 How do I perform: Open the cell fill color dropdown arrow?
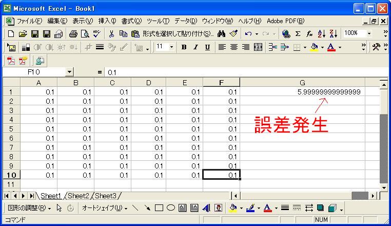click(x=322, y=47)
